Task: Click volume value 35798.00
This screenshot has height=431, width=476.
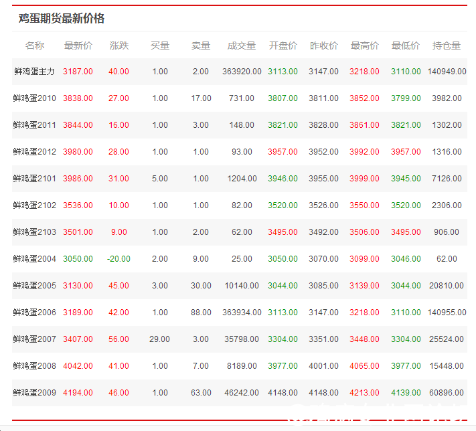Action: click(x=242, y=339)
